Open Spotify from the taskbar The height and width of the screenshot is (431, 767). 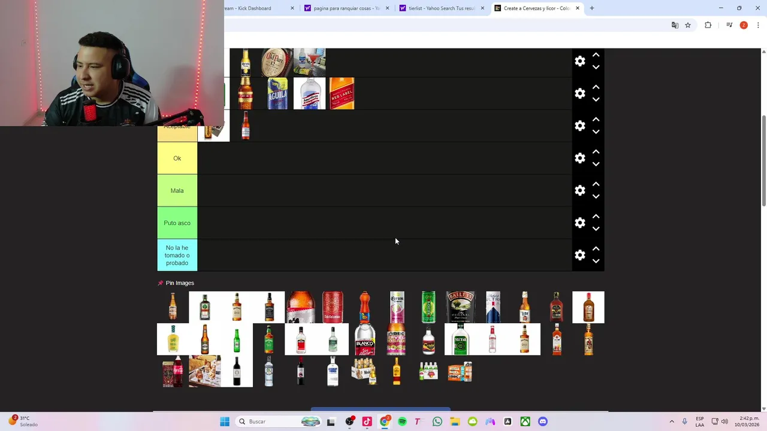402,421
